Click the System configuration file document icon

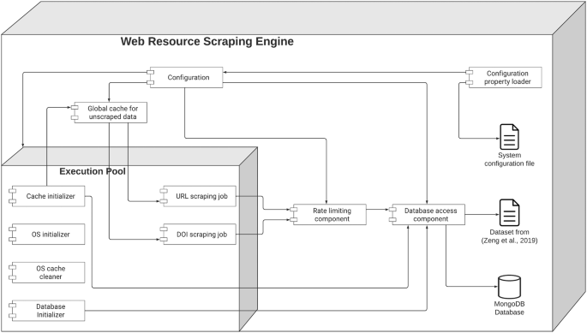(x=509, y=137)
